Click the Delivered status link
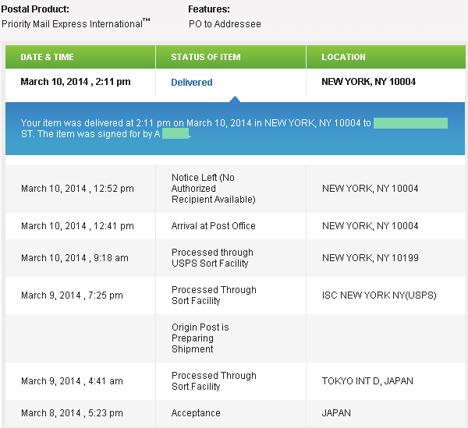The width and height of the screenshot is (468, 428). click(x=191, y=82)
